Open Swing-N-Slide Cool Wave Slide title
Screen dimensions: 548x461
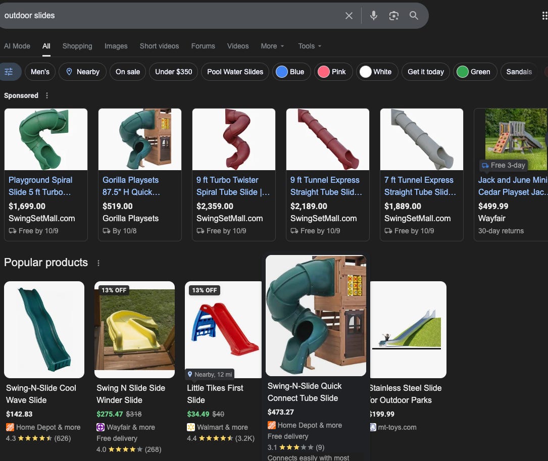click(x=41, y=394)
